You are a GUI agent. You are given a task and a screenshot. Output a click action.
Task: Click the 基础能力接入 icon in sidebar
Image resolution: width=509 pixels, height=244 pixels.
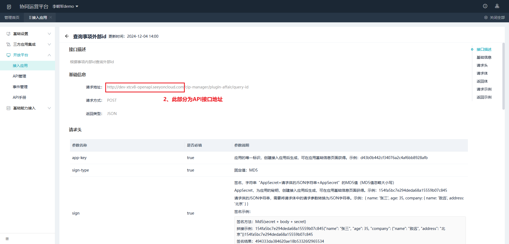point(8,108)
